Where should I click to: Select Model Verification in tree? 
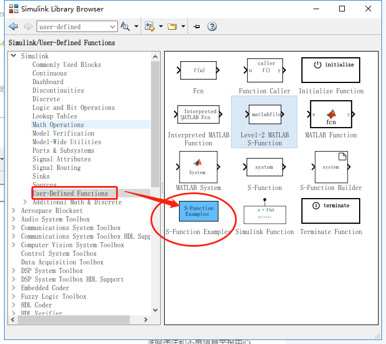point(63,133)
